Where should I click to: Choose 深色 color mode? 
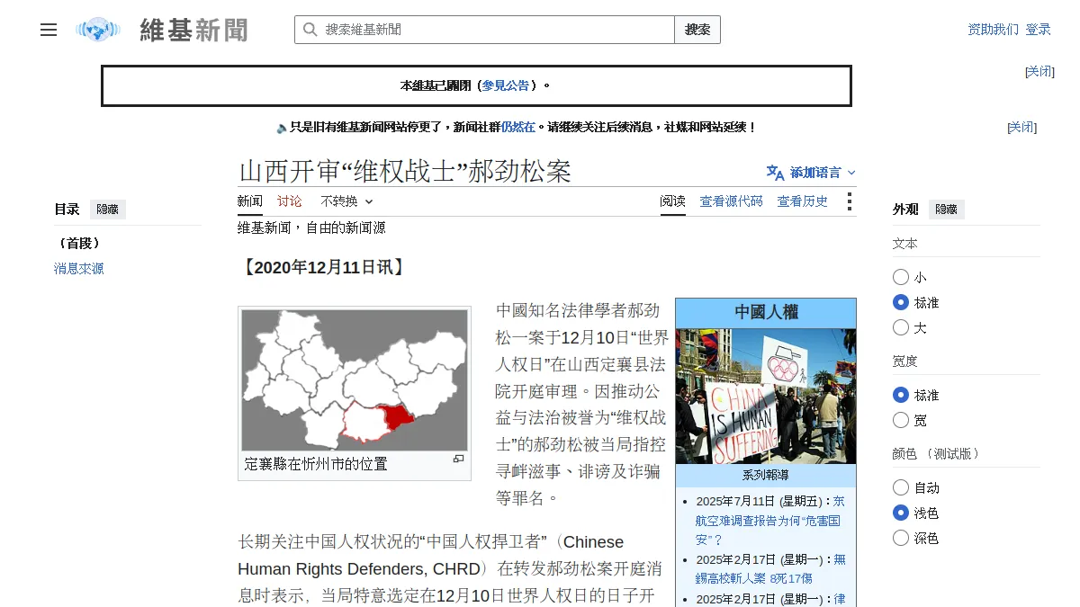[901, 538]
